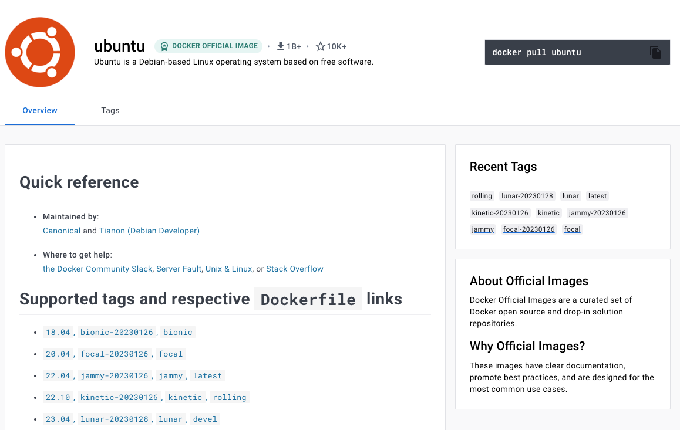The height and width of the screenshot is (430, 680).
Task: Click the Ubuntu logo image
Action: pos(40,52)
